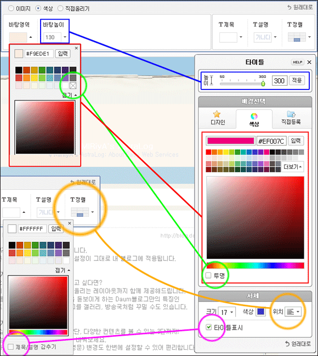Click the white preview swatch beside #FFFFFF

(x=12, y=229)
